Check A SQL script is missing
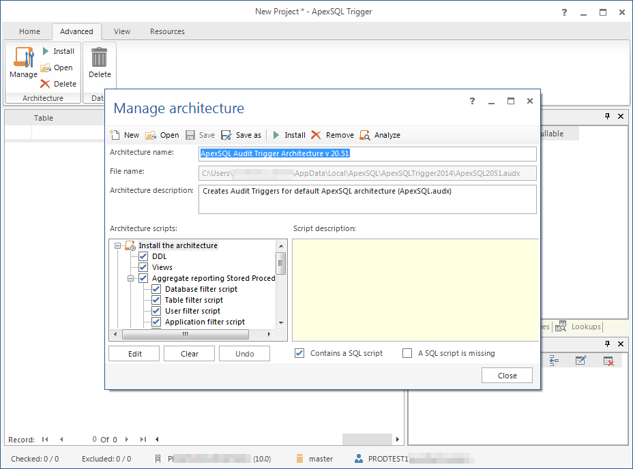The image size is (633, 469). pyautogui.click(x=407, y=353)
